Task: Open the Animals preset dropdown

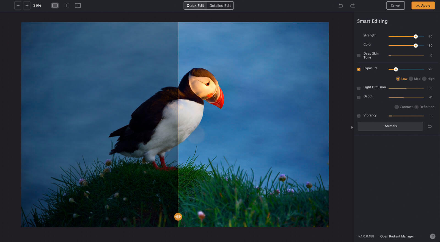Action: pyautogui.click(x=390, y=126)
